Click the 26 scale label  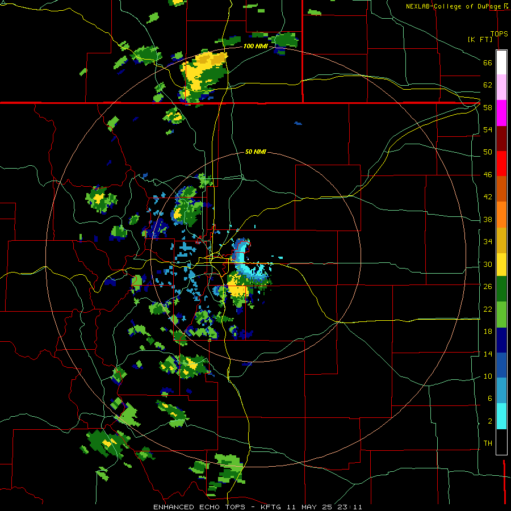tap(488, 287)
